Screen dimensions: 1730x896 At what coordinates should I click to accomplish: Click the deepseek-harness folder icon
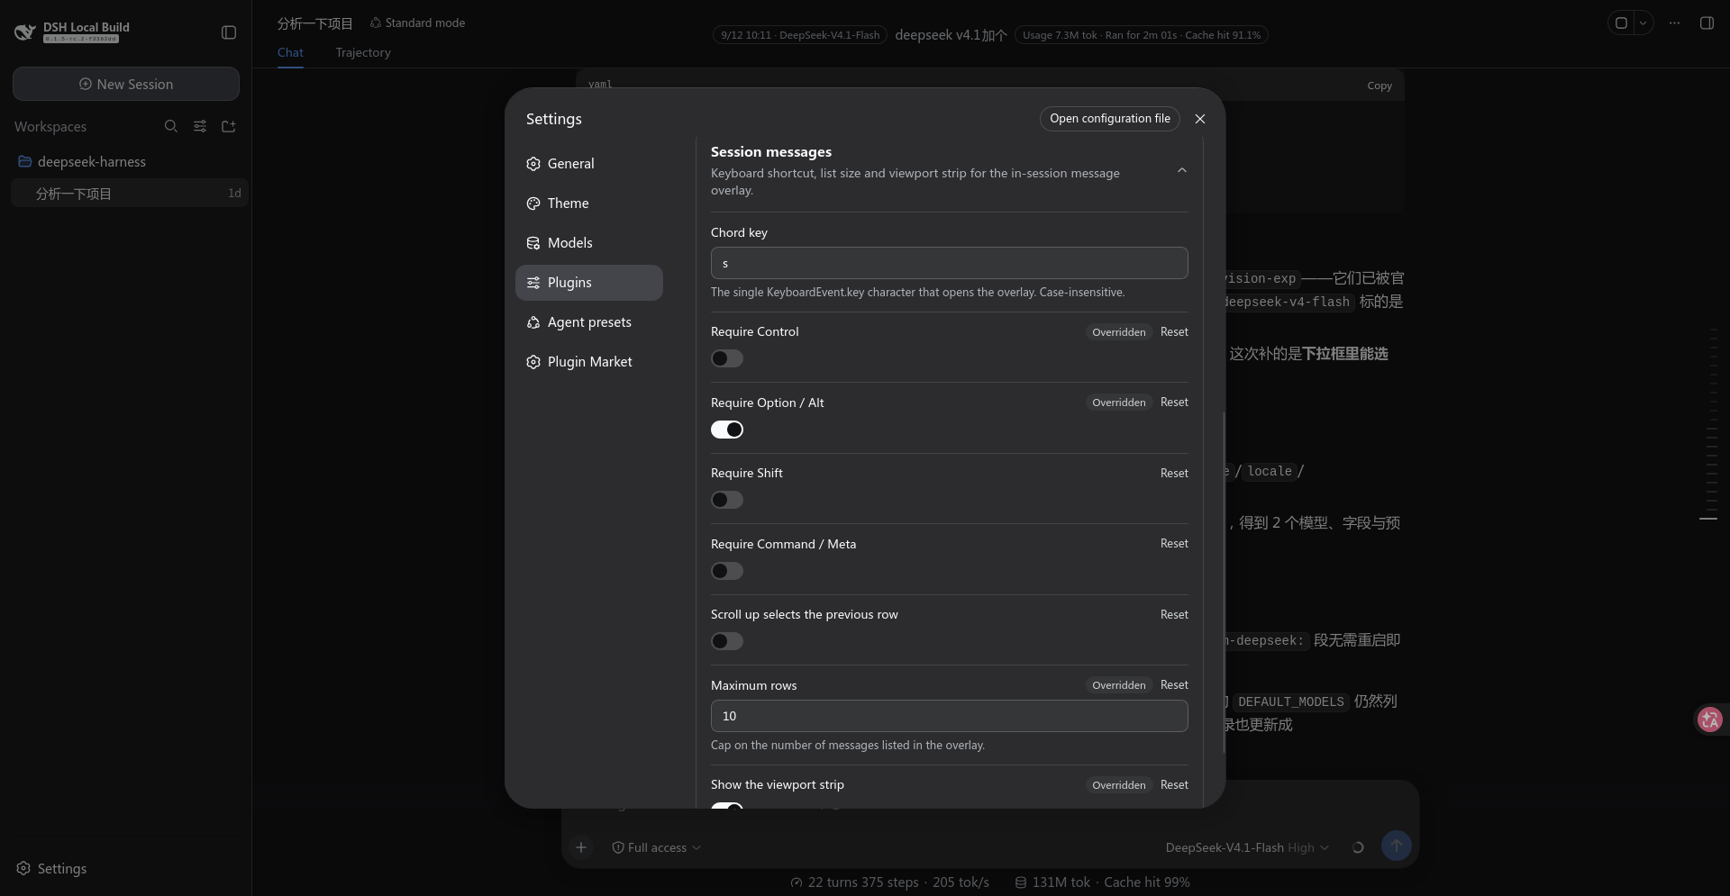click(25, 161)
